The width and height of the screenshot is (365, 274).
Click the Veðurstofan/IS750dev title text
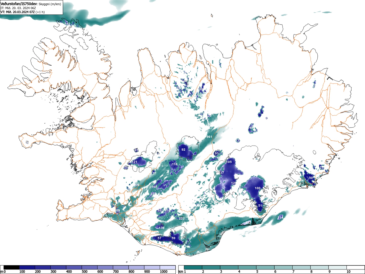[x=19, y=4]
